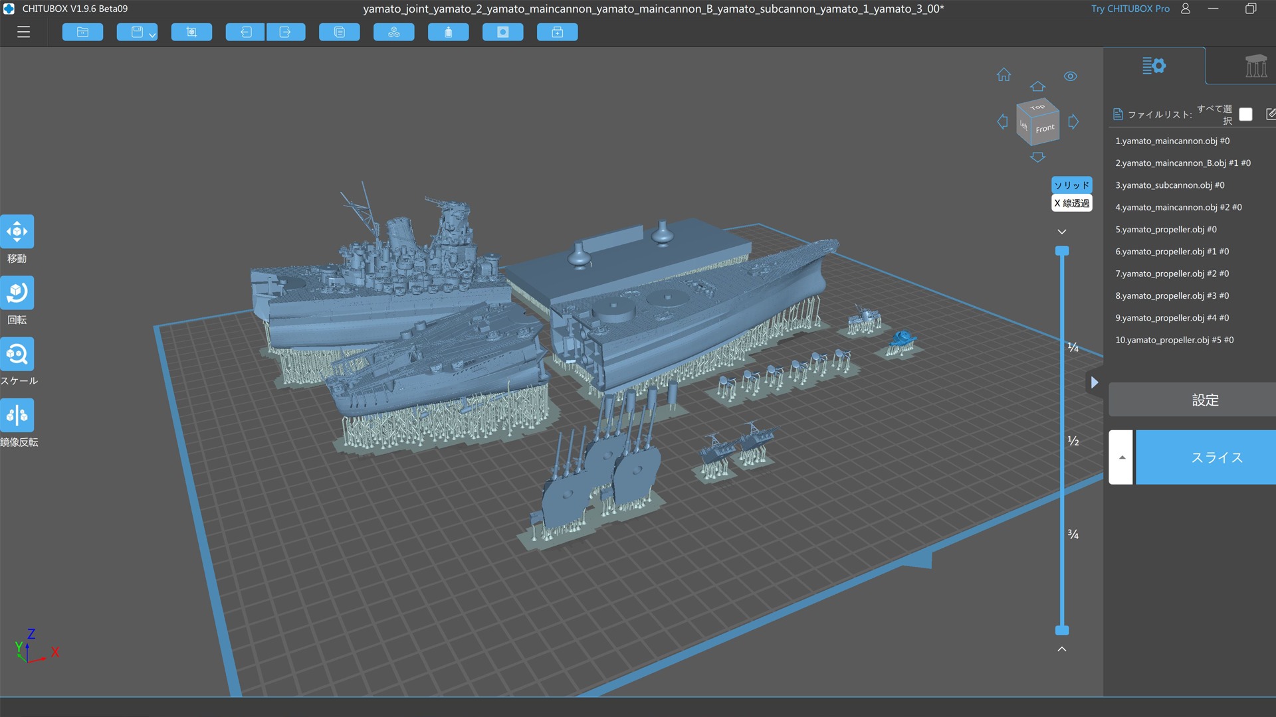Viewport: 1276px width, 717px height.
Task: Select the Move (移動) tool
Action: click(17, 232)
